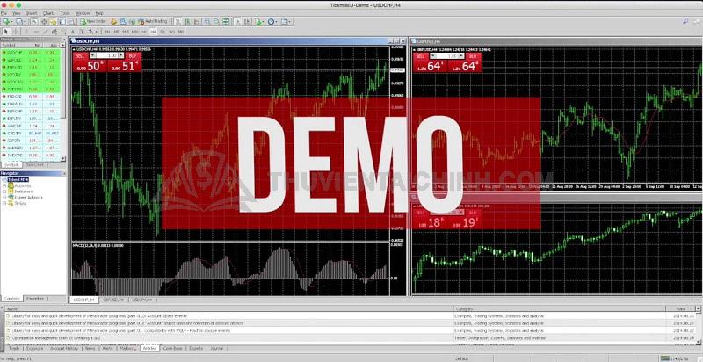This screenshot has width=703, height=362.
Task: Click the Tile Windows toolbar icon
Action: [x=226, y=21]
